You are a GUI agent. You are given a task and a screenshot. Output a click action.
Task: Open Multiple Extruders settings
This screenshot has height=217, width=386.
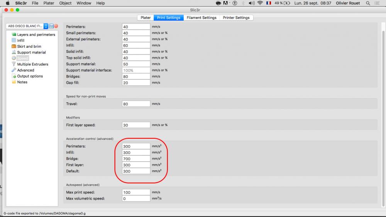(x=32, y=64)
